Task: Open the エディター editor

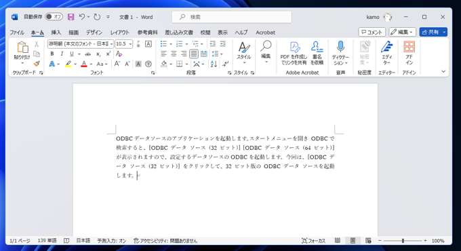Action: click(386, 54)
